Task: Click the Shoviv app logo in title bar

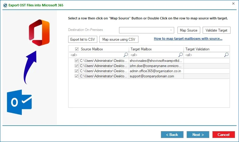Action: [x=5, y=5]
